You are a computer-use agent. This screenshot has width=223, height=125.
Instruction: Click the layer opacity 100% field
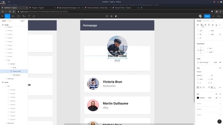(x=215, y=62)
